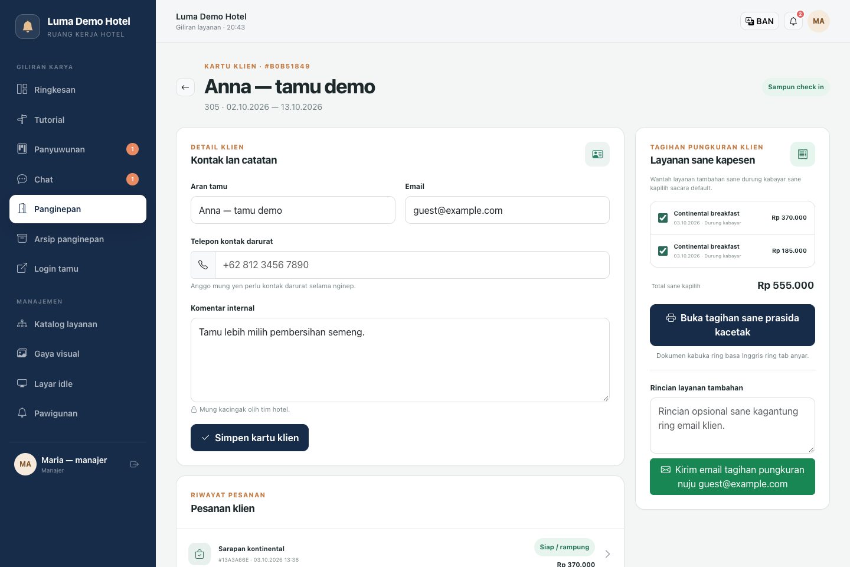Click the back arrow beside the client name
Viewport: 850px width, 567px height.
pyautogui.click(x=185, y=87)
